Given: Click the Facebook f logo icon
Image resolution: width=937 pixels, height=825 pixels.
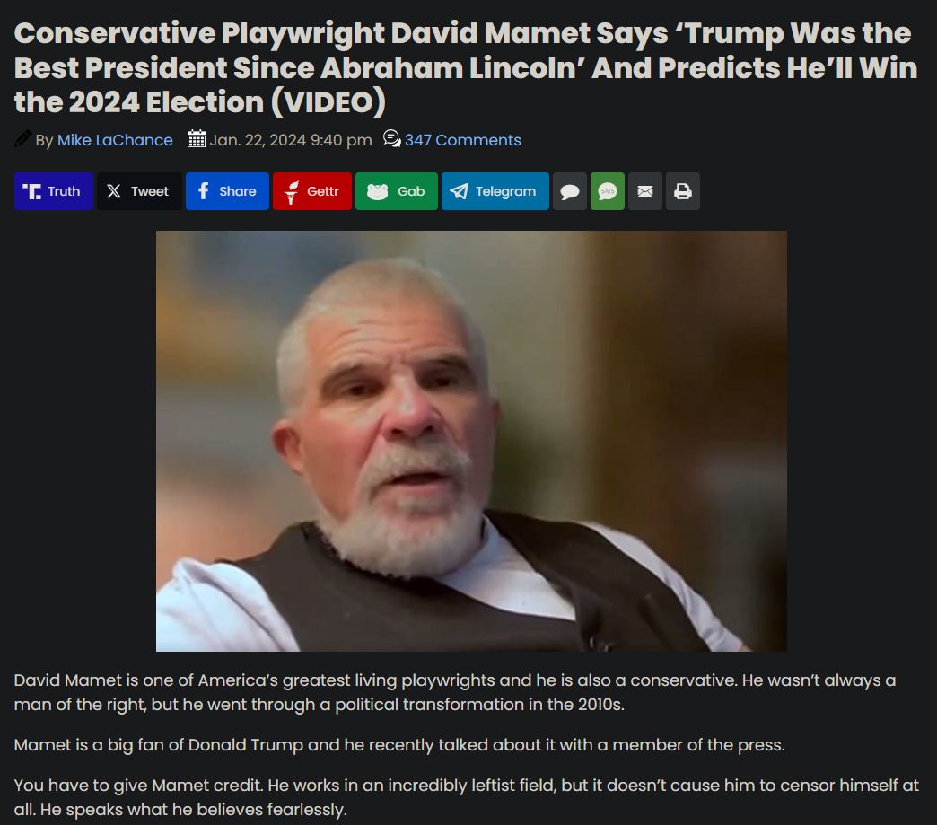Looking at the screenshot, I should 203,191.
